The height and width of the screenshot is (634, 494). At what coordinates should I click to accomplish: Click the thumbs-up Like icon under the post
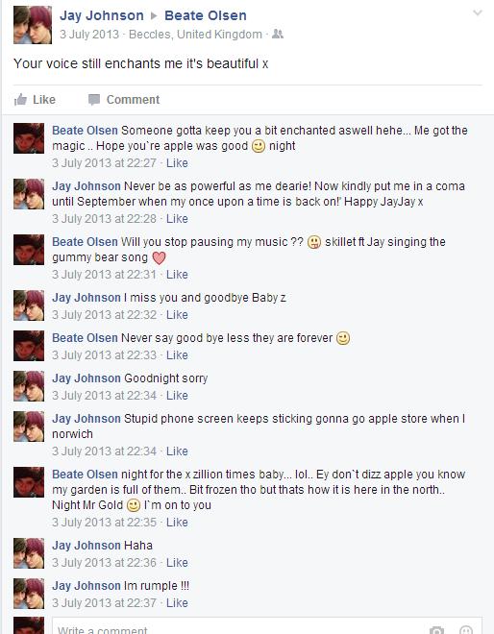(x=20, y=100)
